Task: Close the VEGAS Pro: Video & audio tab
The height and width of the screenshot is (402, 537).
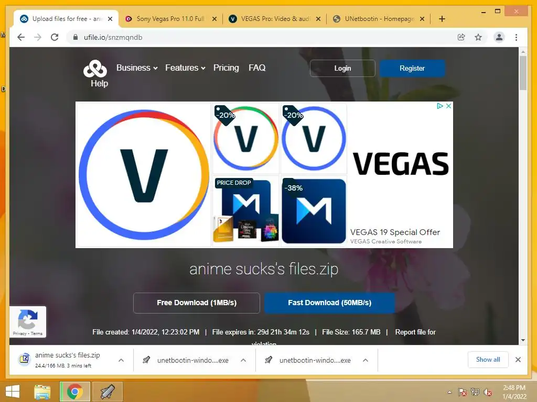Action: 318,19
